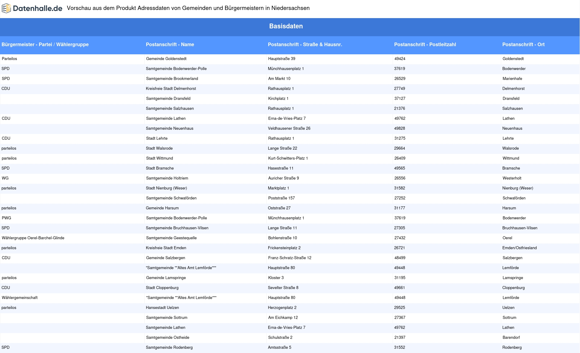The image size is (580, 353).
Task: Click the Datenhalle.de logo icon
Action: coord(6,8)
